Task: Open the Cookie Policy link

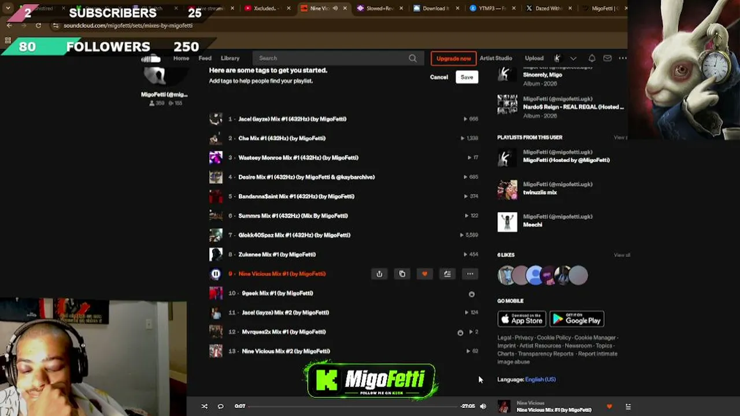Action: click(x=554, y=337)
